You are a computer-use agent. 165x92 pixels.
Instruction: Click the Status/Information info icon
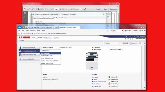tap(20, 48)
